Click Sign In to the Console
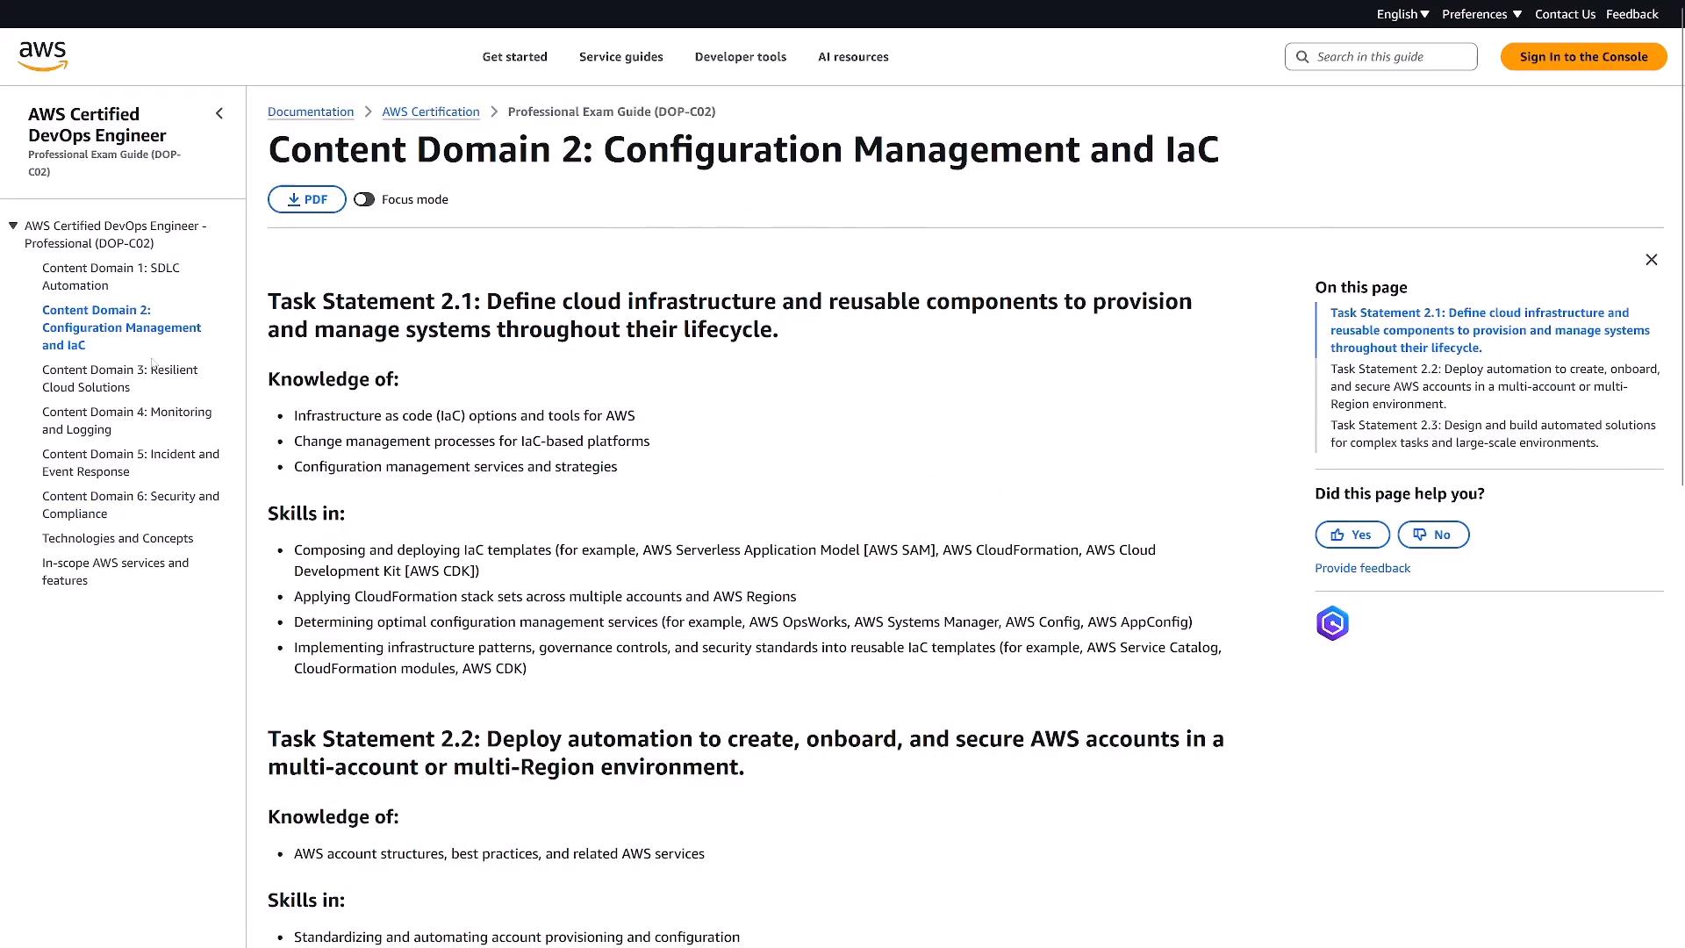The width and height of the screenshot is (1685, 948). (1583, 56)
